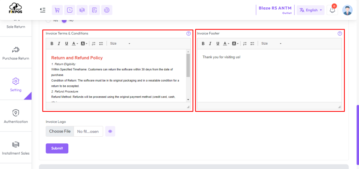Open Installment Sales in sidebar
Image resolution: width=359 pixels, height=169 pixels.
16,148
